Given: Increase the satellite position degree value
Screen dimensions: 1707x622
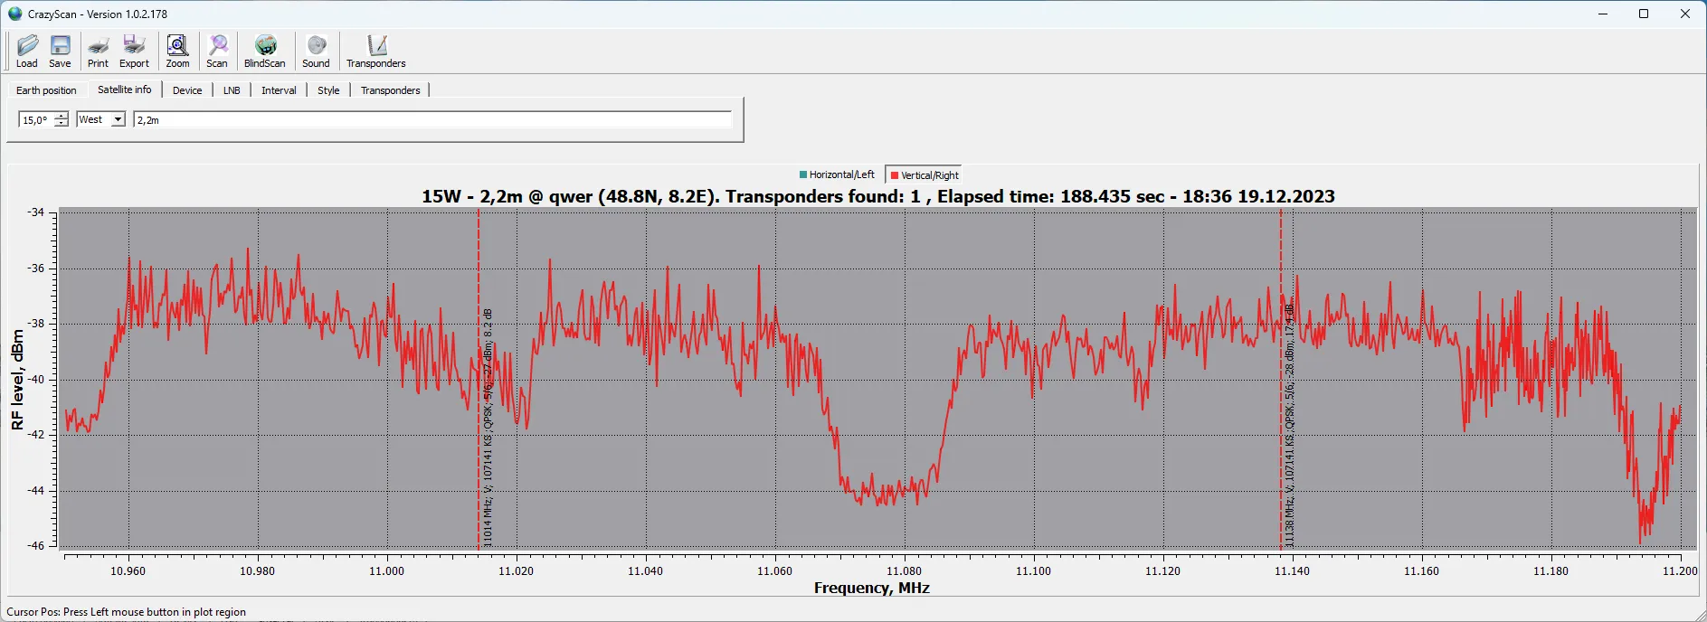Looking at the screenshot, I should [x=62, y=116].
